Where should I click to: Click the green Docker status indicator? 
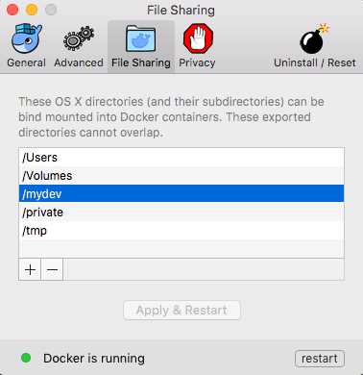click(x=26, y=358)
